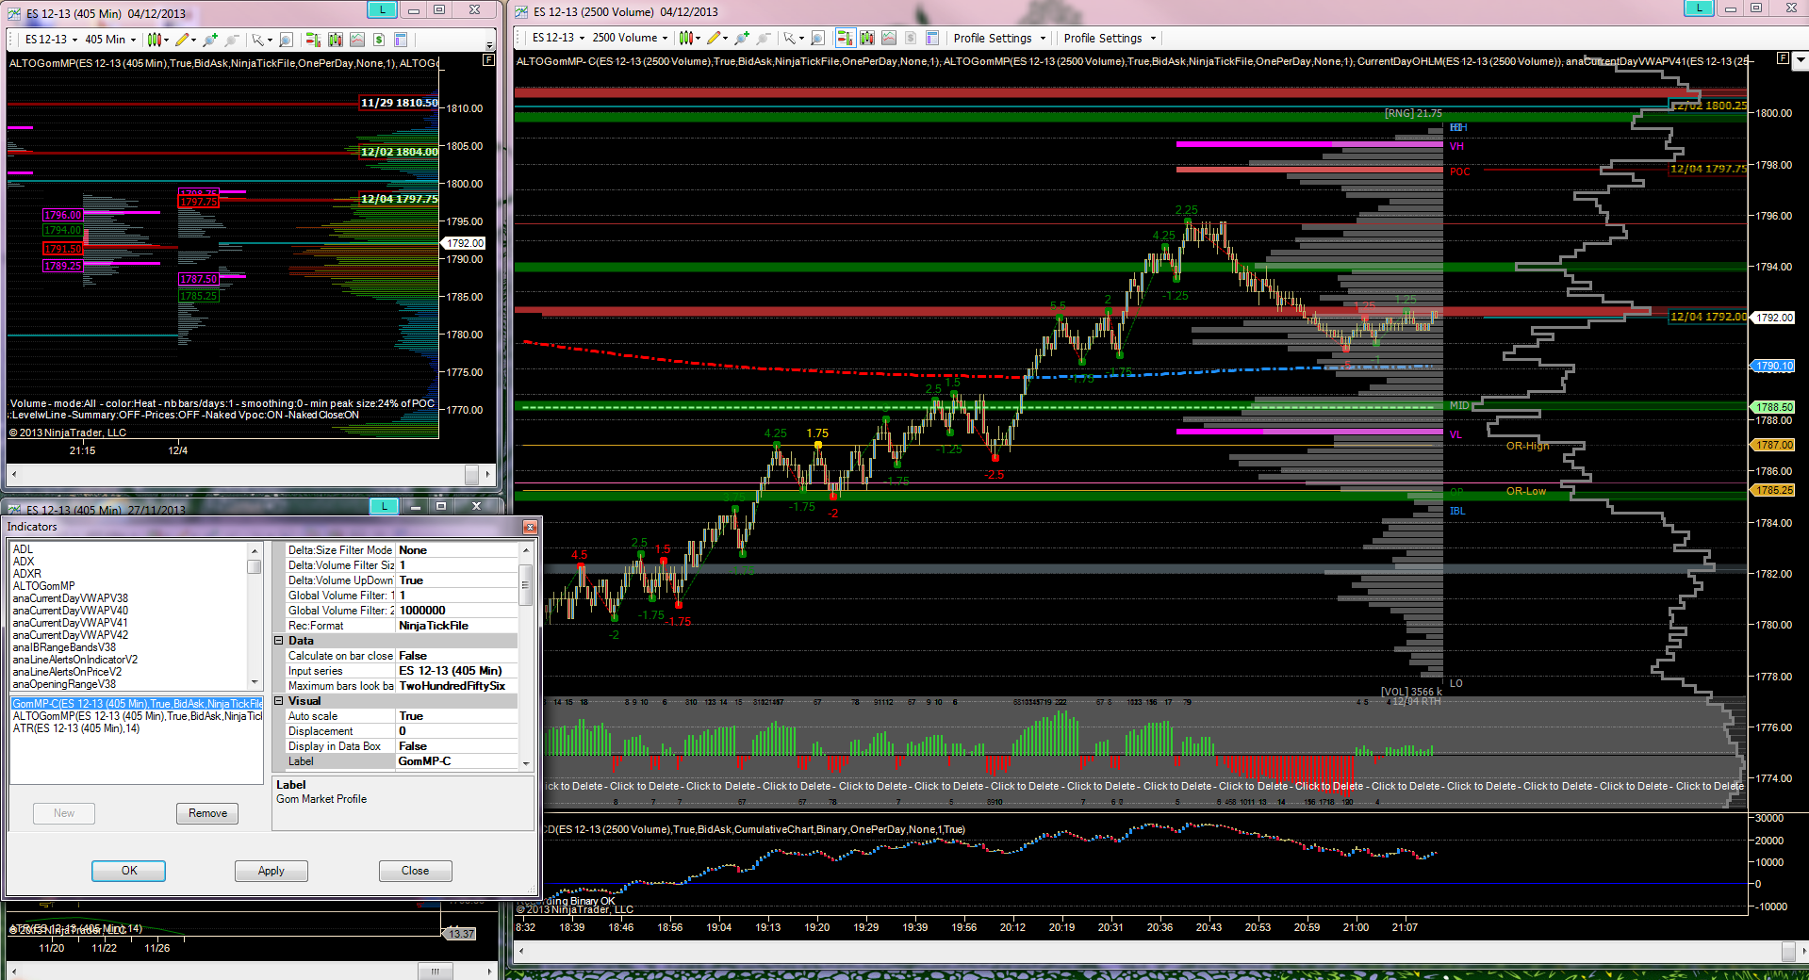Open second Profile Settings dropdown

pyautogui.click(x=1110, y=39)
